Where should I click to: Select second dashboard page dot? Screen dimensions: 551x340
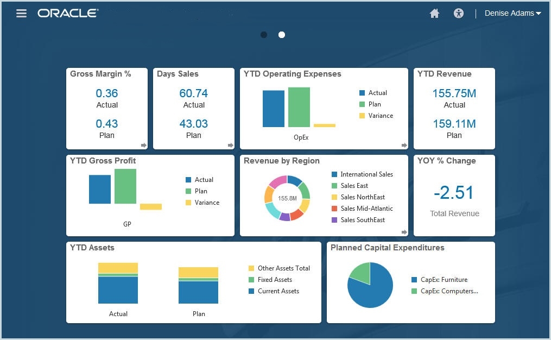(282, 35)
